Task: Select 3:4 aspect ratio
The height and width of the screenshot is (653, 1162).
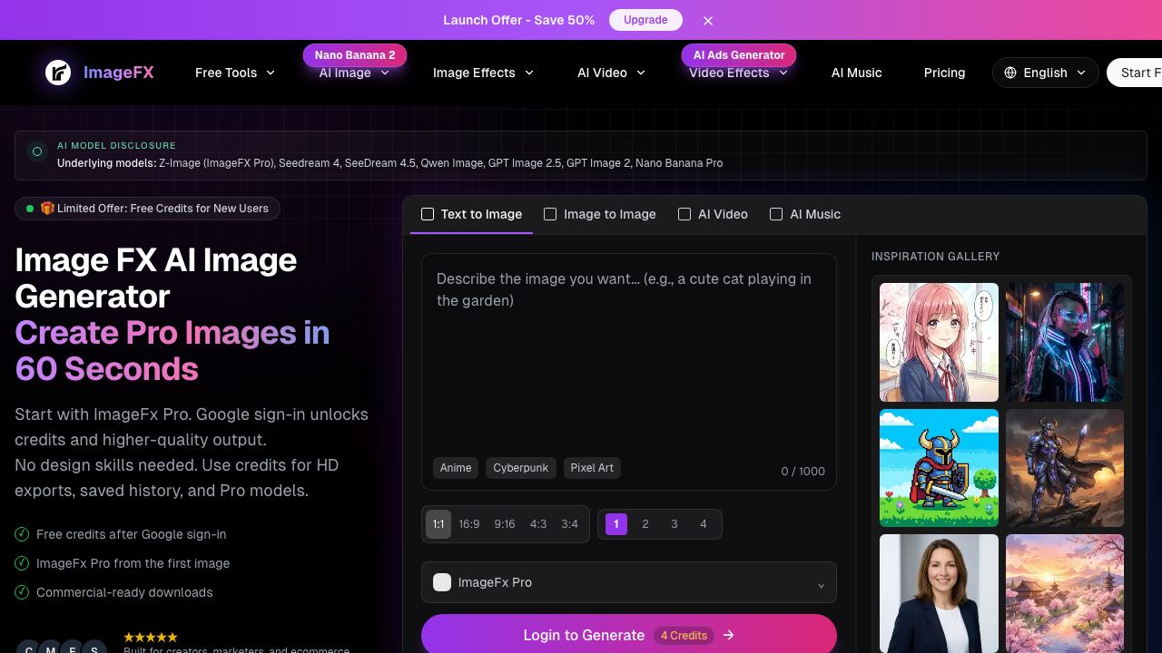Action: (569, 523)
